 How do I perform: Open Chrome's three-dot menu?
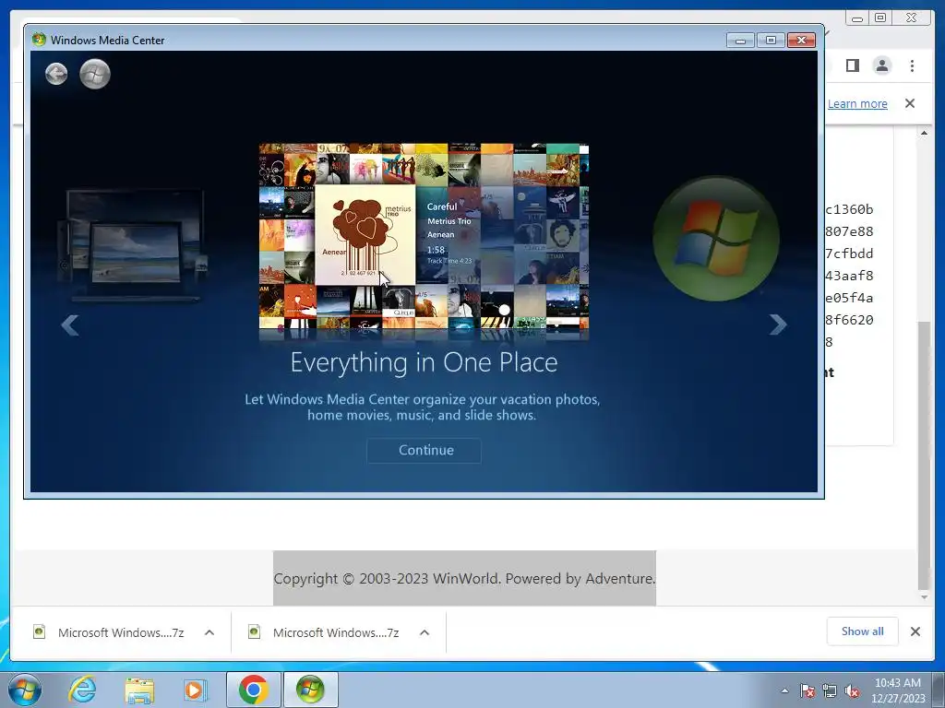tap(912, 65)
